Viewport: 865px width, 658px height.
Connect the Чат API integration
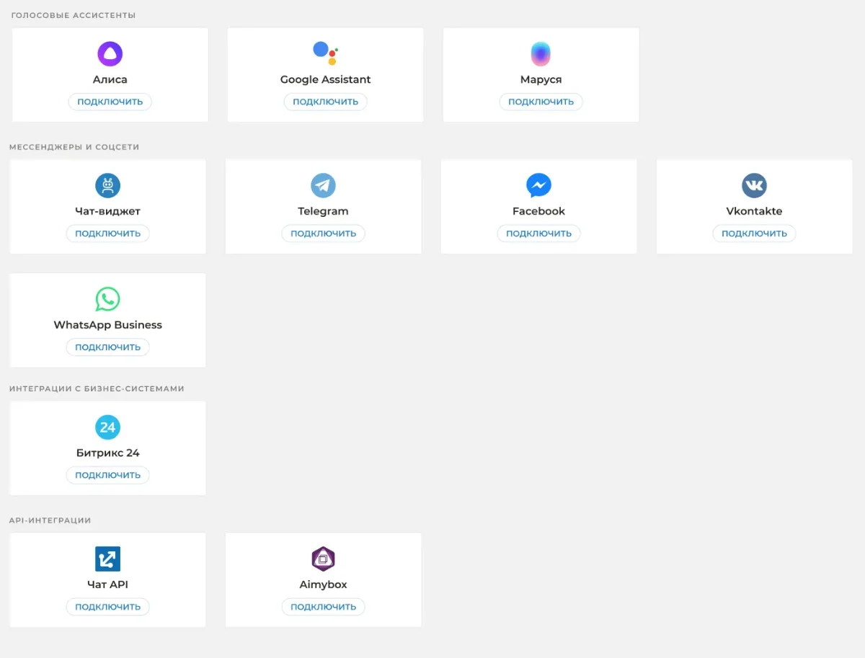(108, 607)
